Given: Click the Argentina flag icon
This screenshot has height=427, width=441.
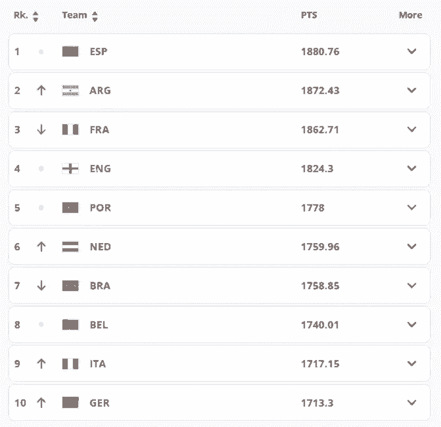Looking at the screenshot, I should (70, 91).
